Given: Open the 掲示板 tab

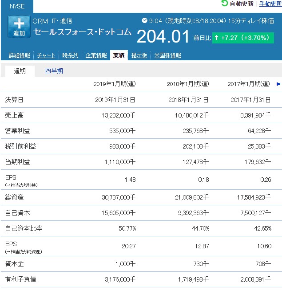Looking at the screenshot, I should pos(139,55).
